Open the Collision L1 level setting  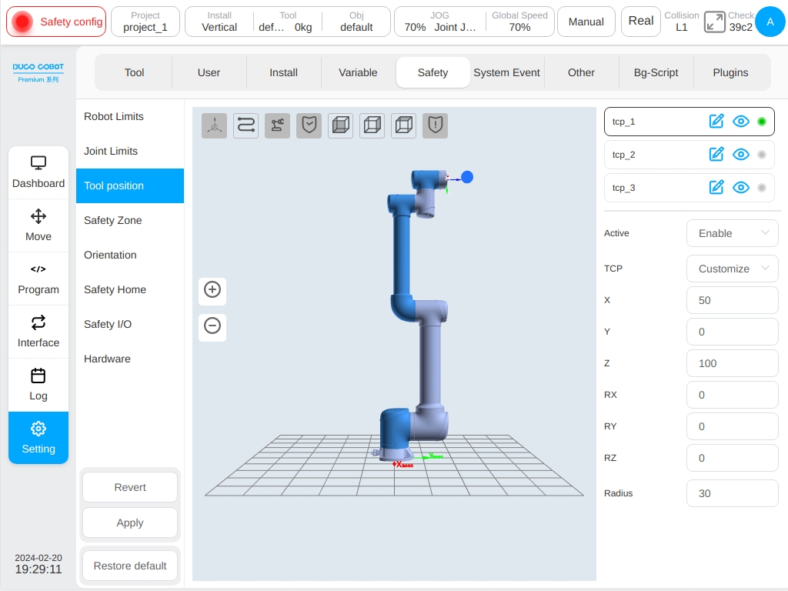[x=682, y=22]
